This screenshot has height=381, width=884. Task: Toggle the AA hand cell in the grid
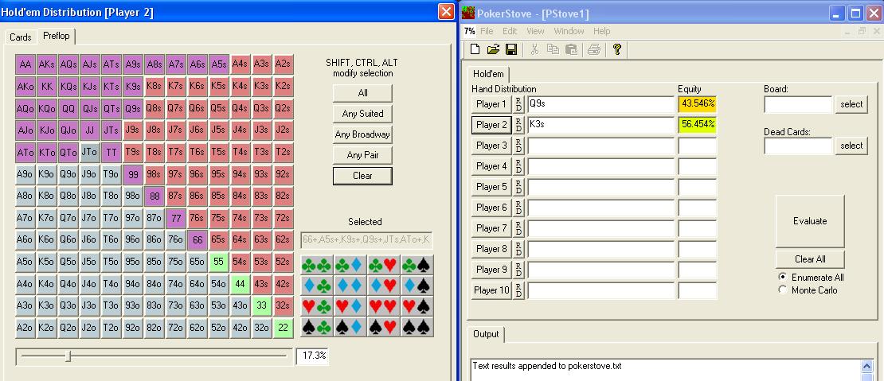25,64
